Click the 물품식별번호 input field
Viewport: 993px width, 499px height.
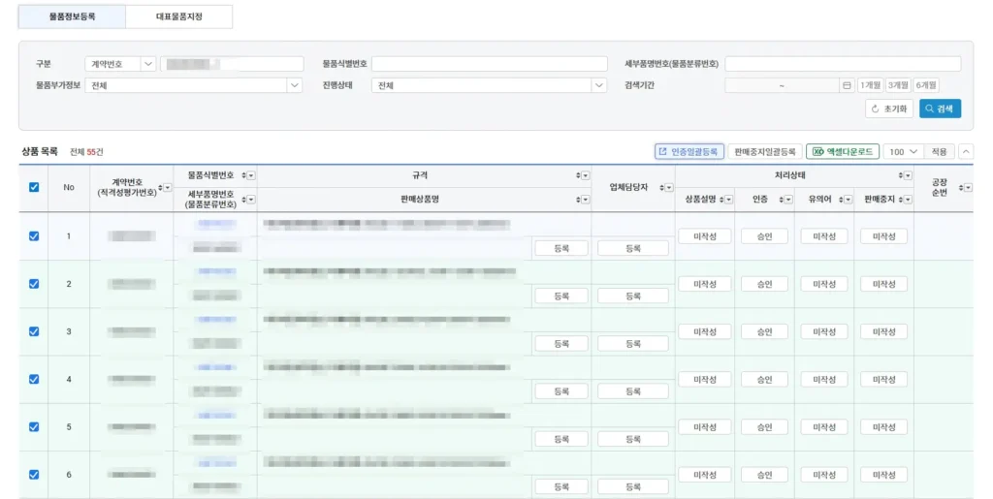coord(490,64)
